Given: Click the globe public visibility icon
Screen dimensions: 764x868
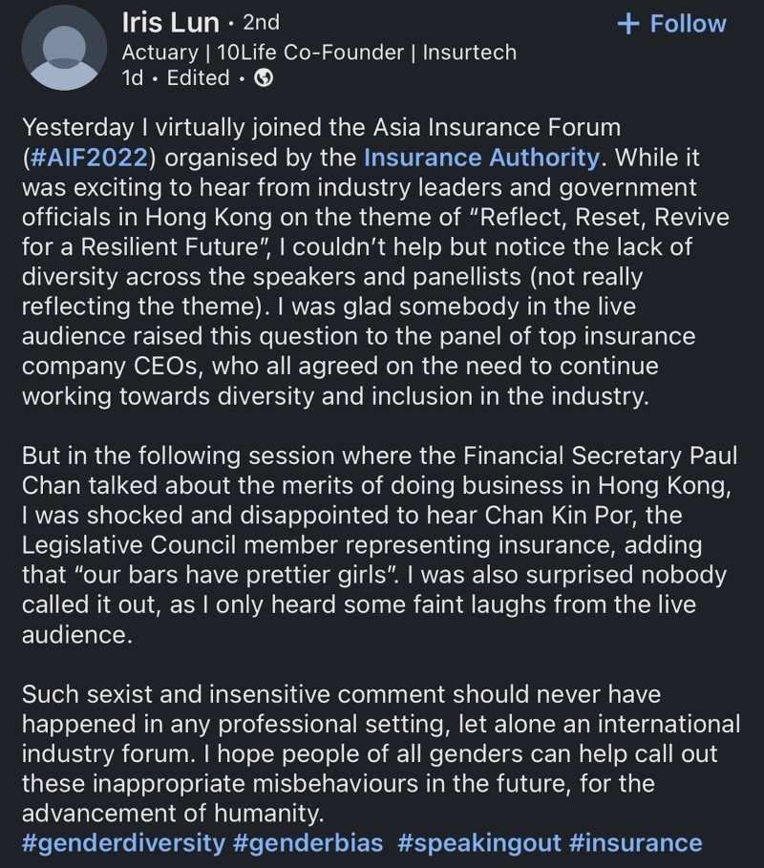Looking at the screenshot, I should (x=264, y=79).
